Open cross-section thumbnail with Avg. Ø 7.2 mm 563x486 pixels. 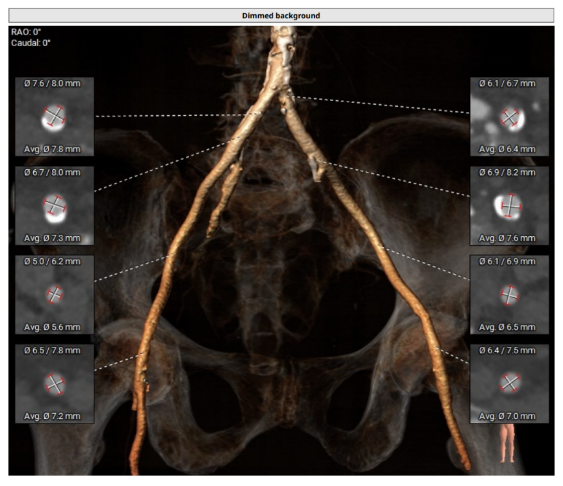click(55, 384)
